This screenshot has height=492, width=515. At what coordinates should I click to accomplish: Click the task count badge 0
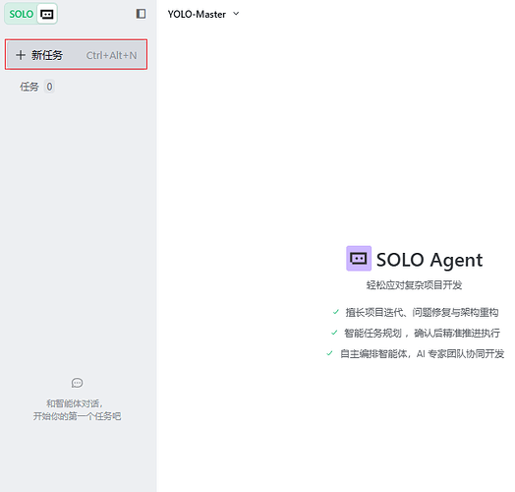49,87
